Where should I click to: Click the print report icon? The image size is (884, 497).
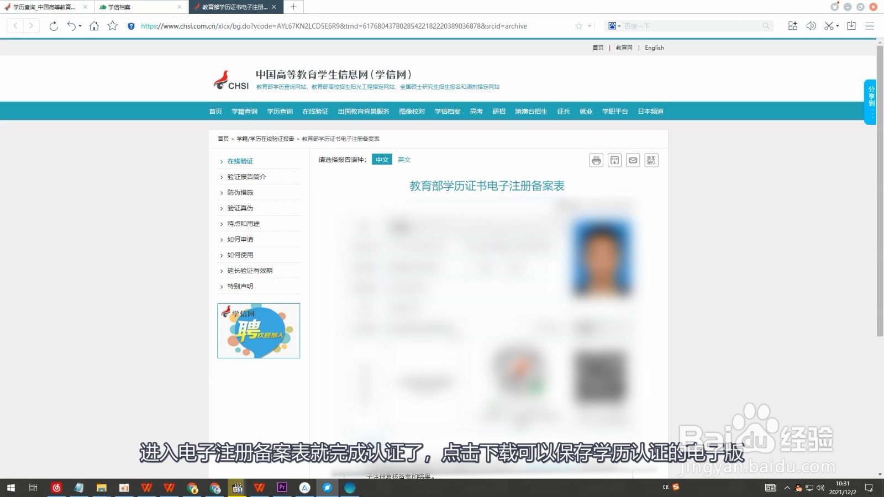click(596, 160)
